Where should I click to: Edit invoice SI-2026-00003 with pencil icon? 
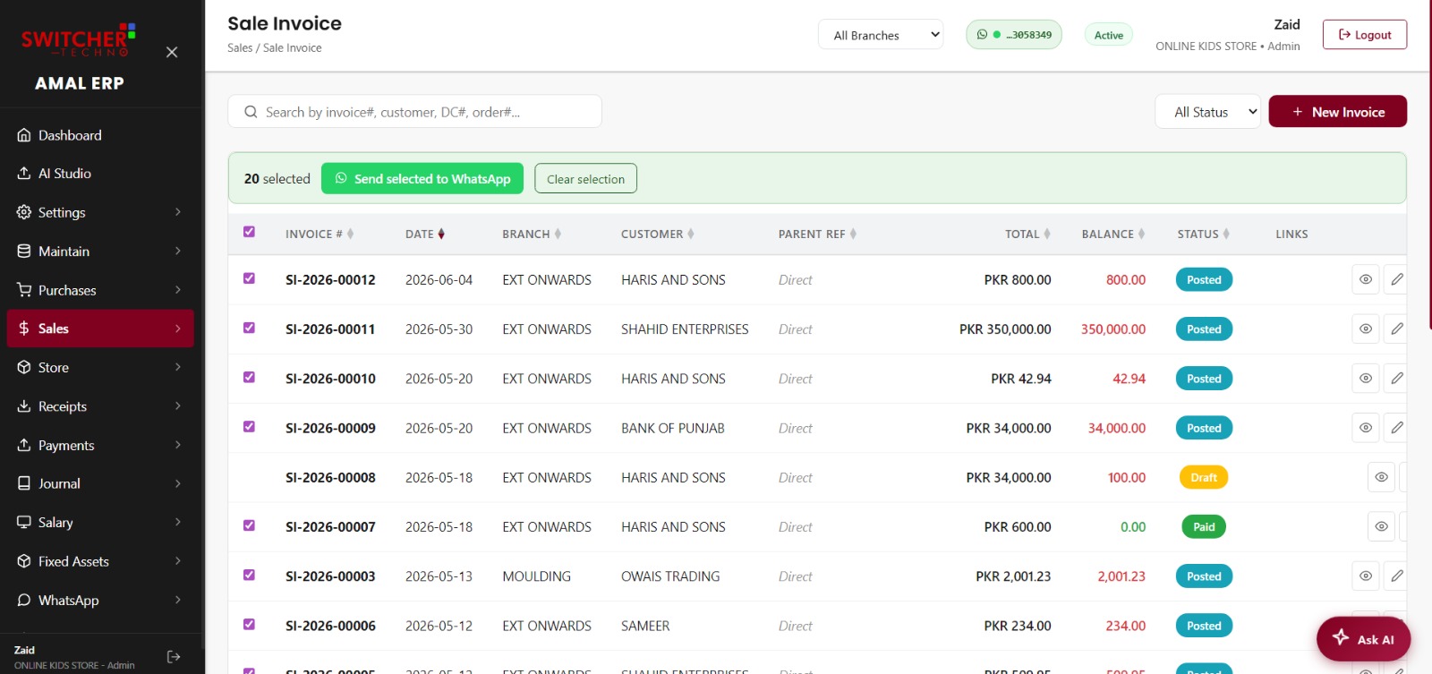tap(1396, 576)
